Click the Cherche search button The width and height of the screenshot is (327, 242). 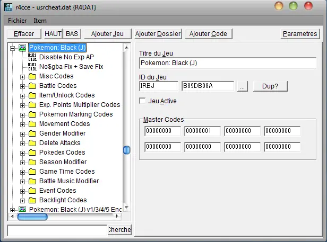[119, 230]
